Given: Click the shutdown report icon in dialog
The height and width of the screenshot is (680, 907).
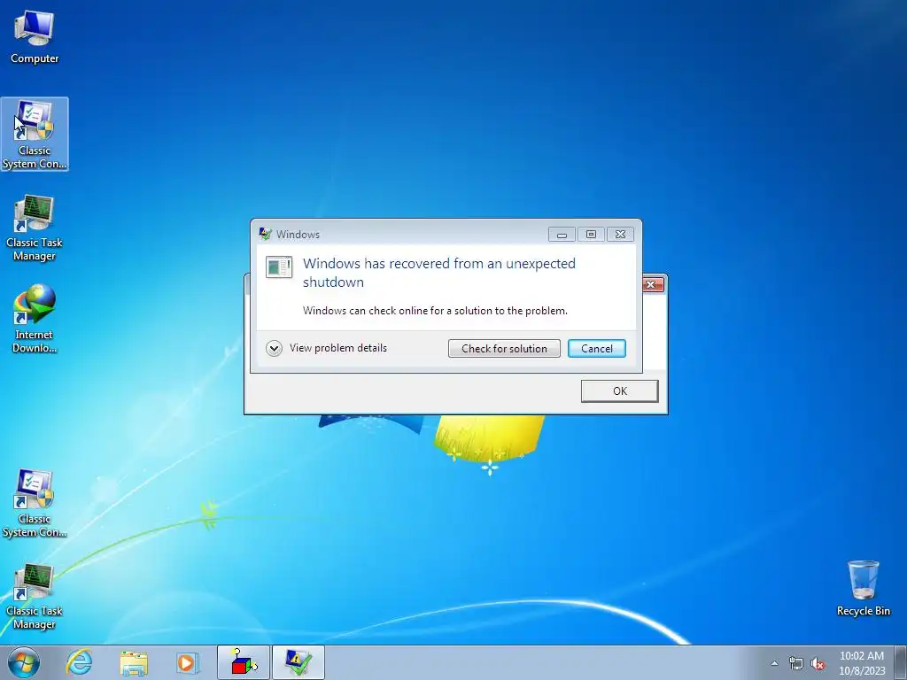Looking at the screenshot, I should pos(279,267).
